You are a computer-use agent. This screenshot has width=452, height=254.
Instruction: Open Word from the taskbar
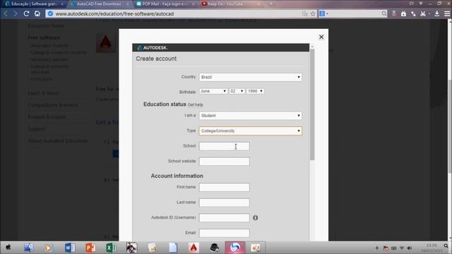pos(70,248)
